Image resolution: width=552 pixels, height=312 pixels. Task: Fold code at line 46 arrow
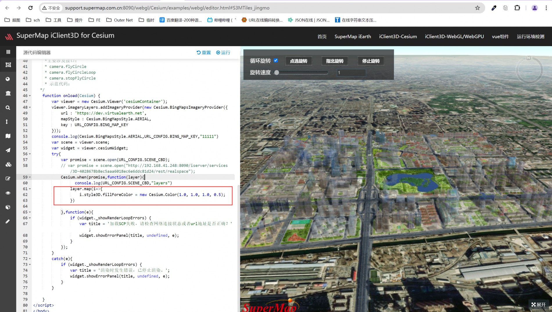point(30,96)
